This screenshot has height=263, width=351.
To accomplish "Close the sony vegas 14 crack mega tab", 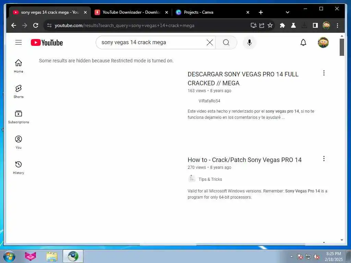I will tap(85, 12).
